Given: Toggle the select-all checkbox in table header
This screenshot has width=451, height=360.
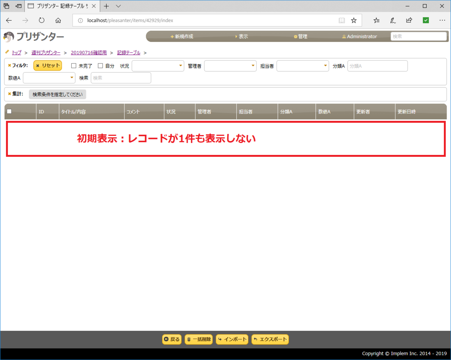Looking at the screenshot, I should pos(9,111).
